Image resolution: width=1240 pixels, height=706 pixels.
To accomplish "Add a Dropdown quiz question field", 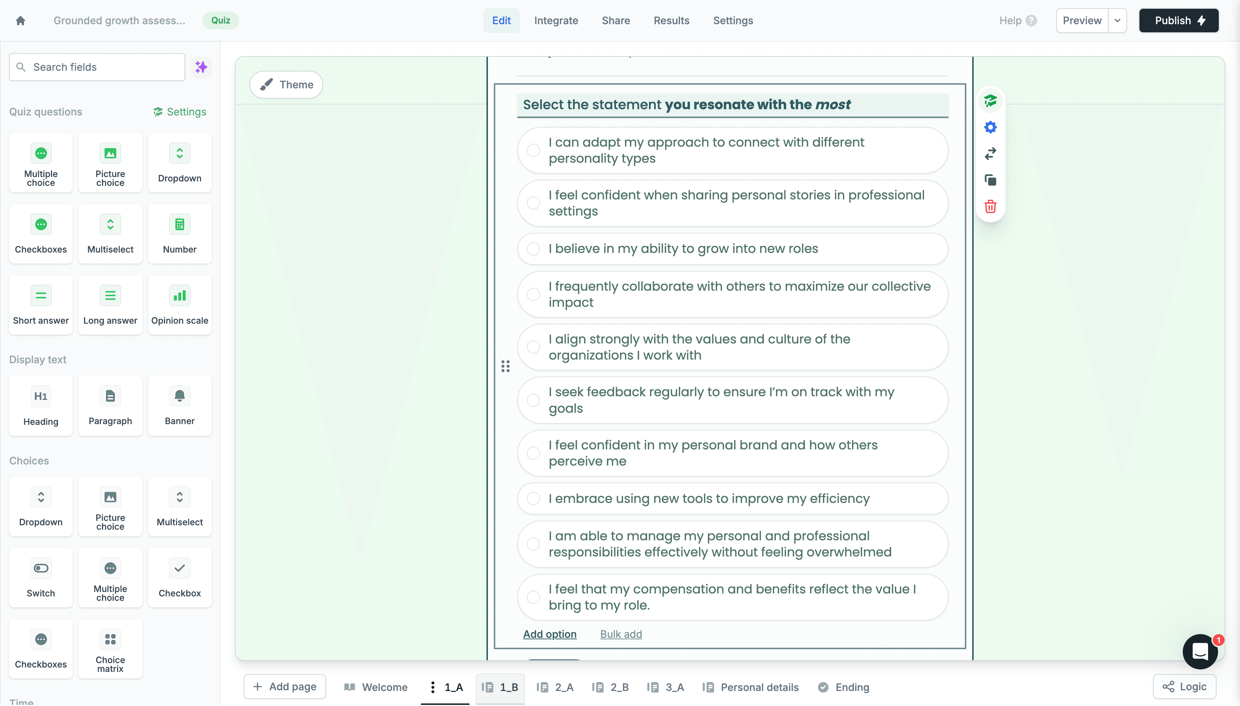I will (x=179, y=163).
